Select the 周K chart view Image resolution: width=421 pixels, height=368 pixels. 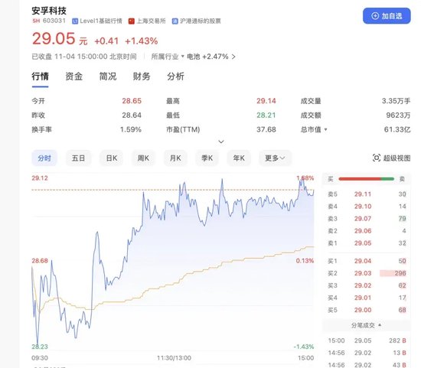tap(143, 158)
